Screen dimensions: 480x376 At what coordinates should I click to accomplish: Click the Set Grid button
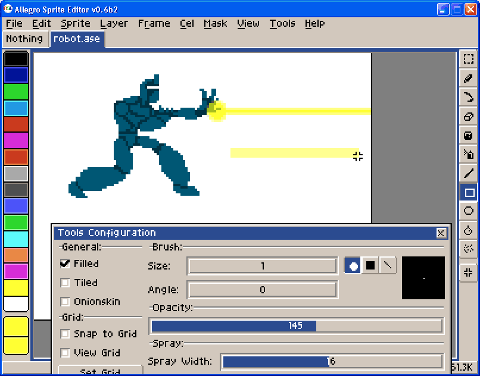(x=100, y=371)
